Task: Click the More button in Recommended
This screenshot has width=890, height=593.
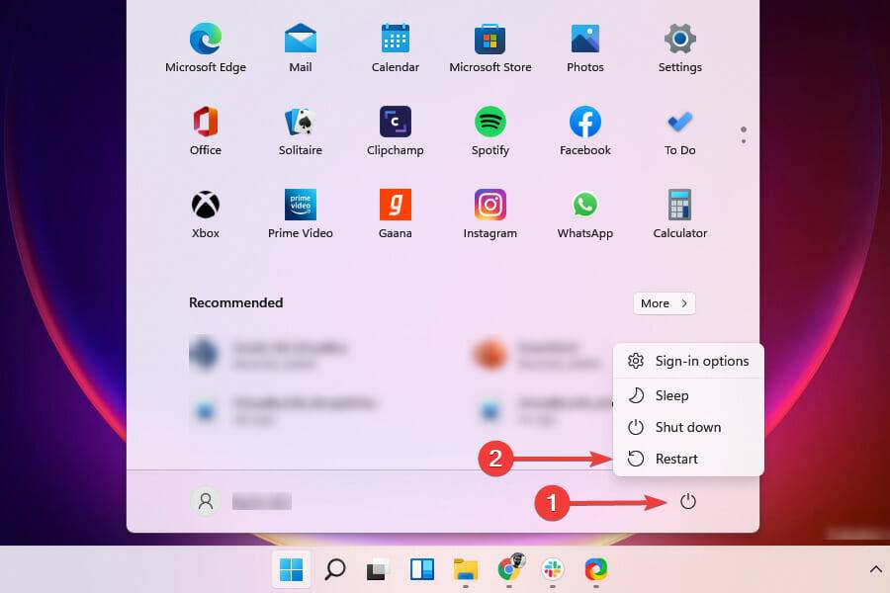Action: point(665,303)
